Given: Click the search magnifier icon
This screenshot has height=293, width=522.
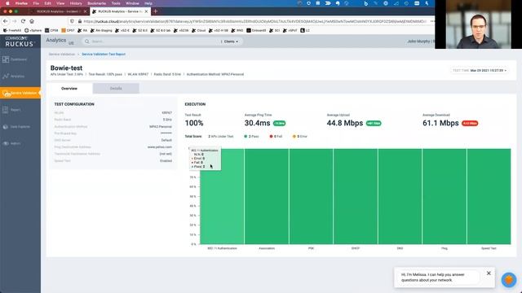Looking at the screenshot, I should click(x=87, y=42).
